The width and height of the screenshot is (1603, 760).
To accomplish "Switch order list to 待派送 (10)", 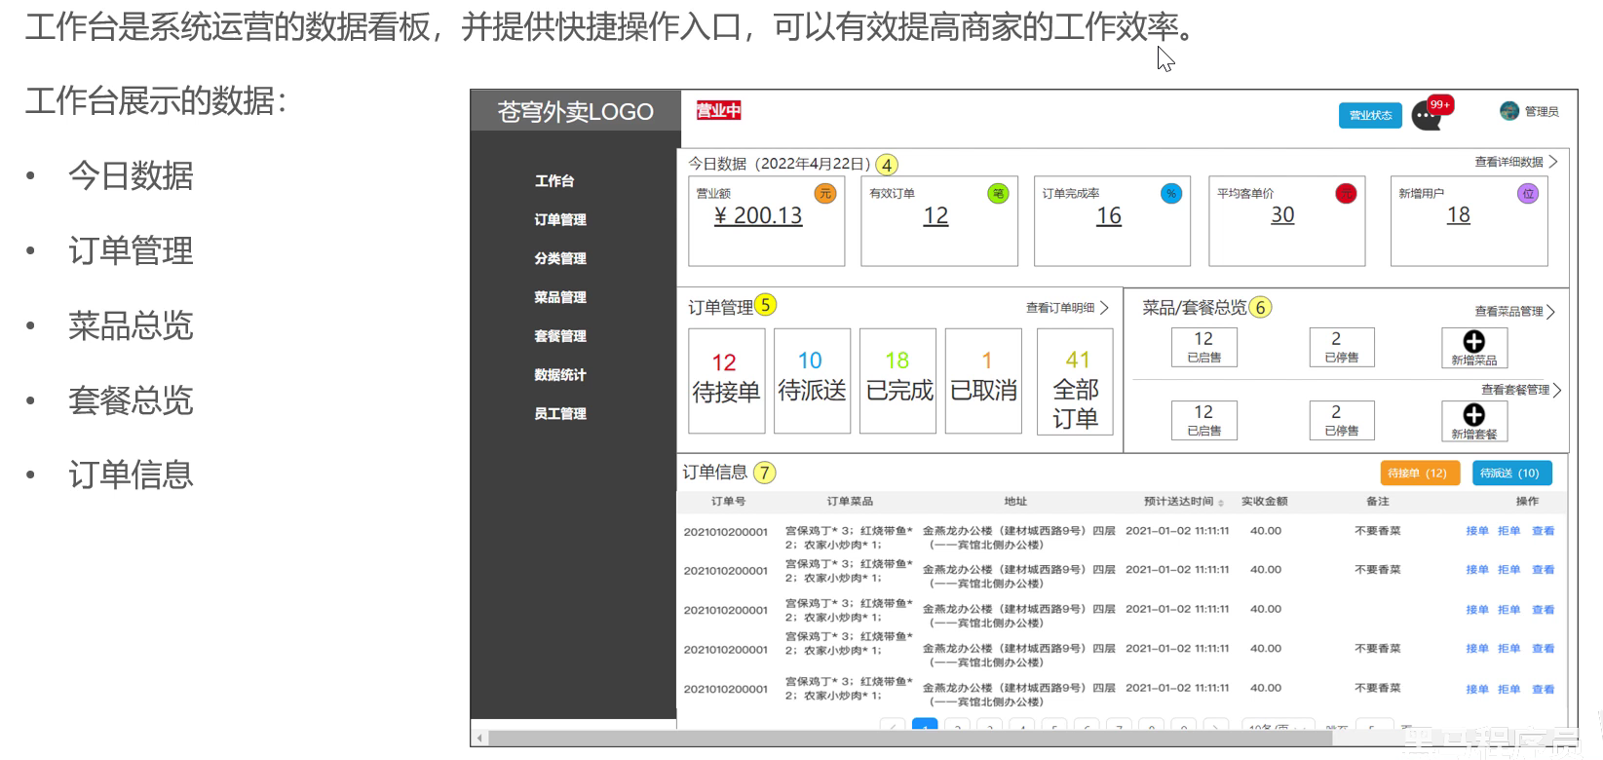I will 1510,473.
